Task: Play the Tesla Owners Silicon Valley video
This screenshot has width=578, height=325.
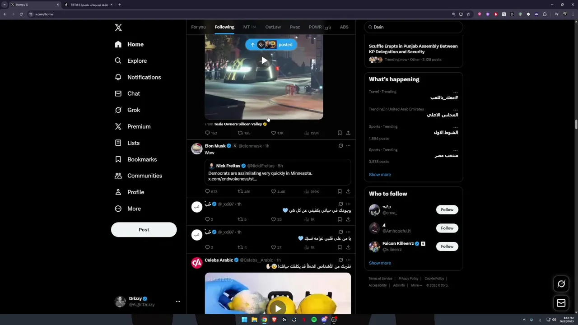Action: pos(264,60)
